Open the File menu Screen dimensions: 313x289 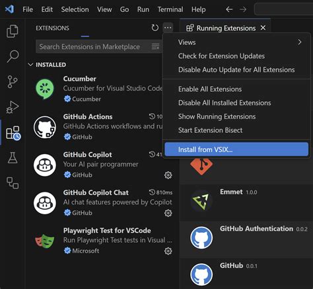click(28, 9)
